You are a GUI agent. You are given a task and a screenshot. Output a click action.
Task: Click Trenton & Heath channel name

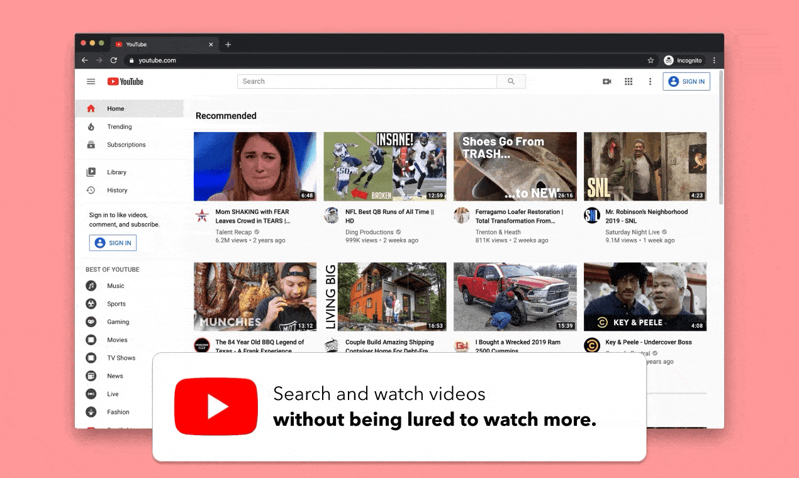pyautogui.click(x=498, y=232)
